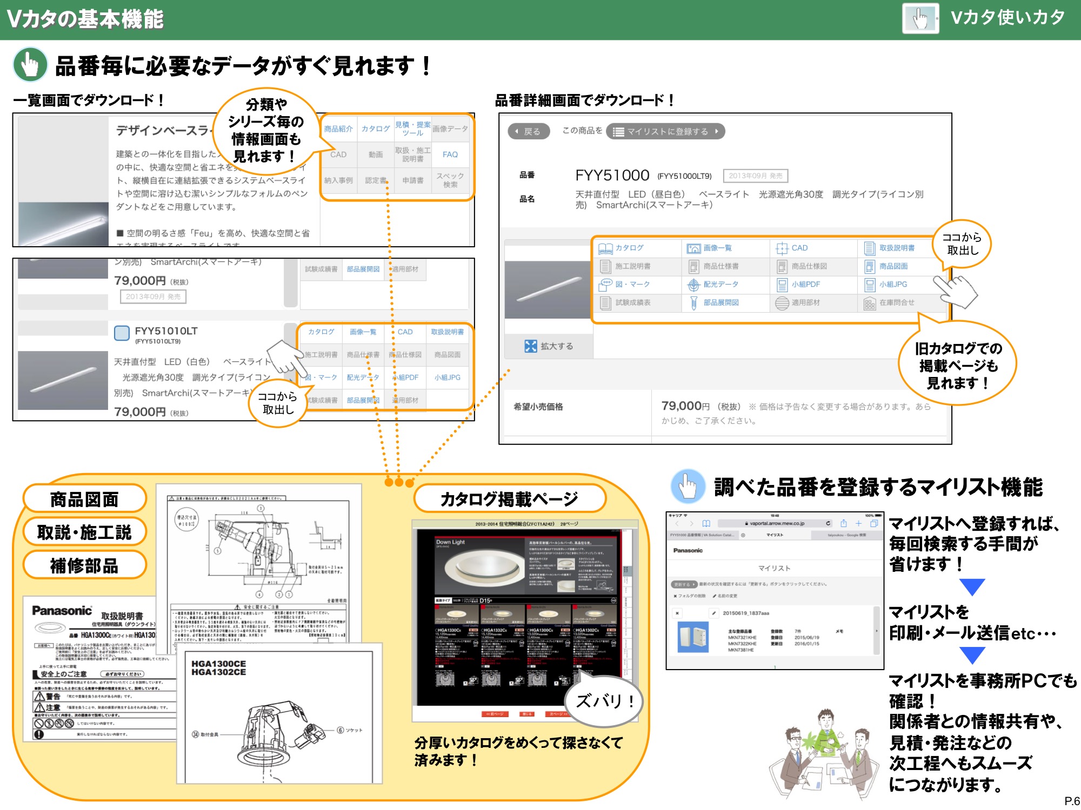Click the 動画 icon

tap(376, 155)
